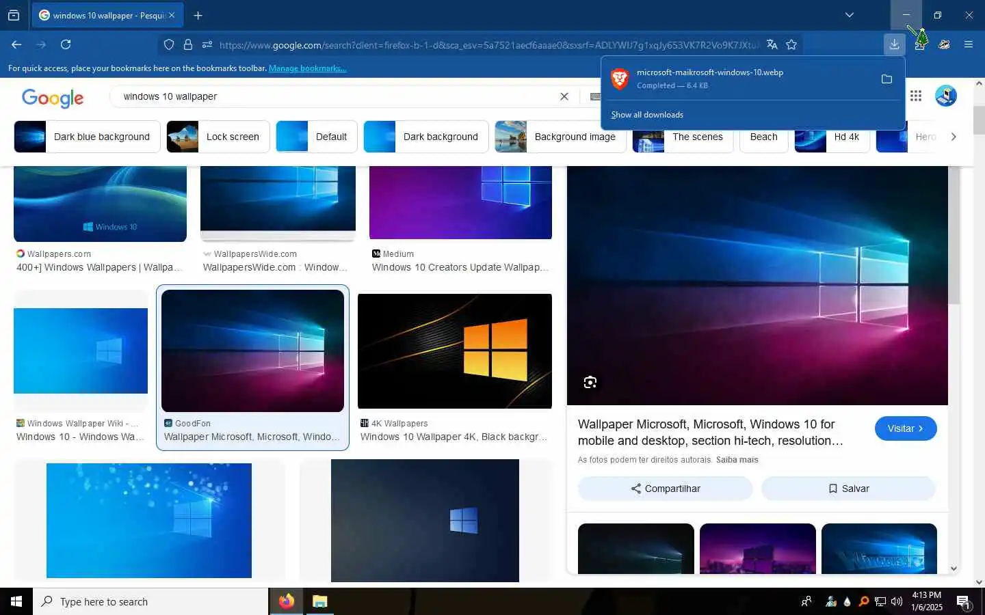Open the site permissions icon in address bar
This screenshot has height=615, width=985.
pos(207,44)
